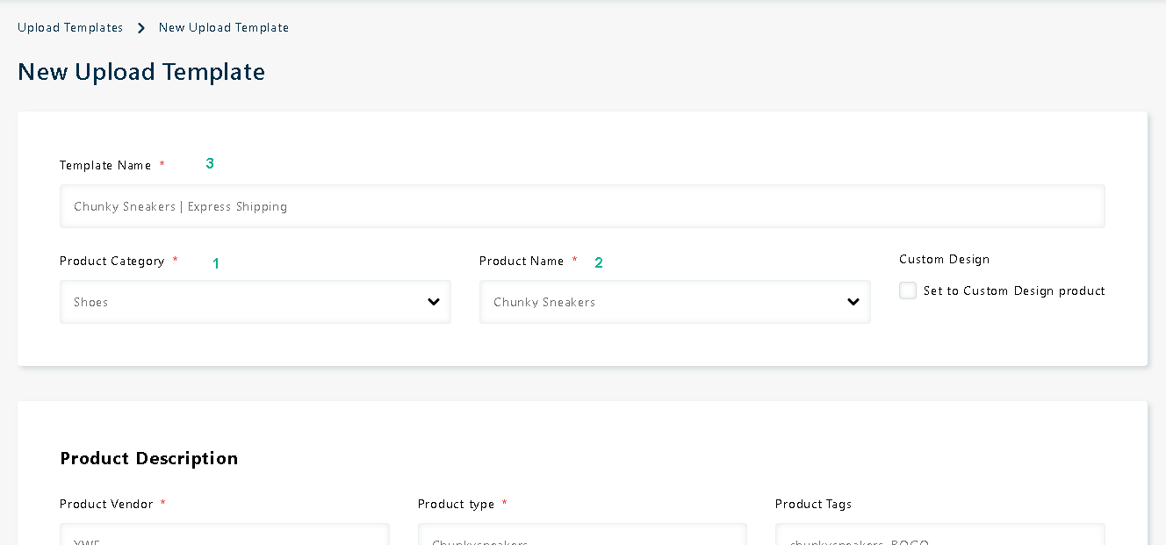
Task: Focus the Product Vendor input field
Action: point(224,537)
